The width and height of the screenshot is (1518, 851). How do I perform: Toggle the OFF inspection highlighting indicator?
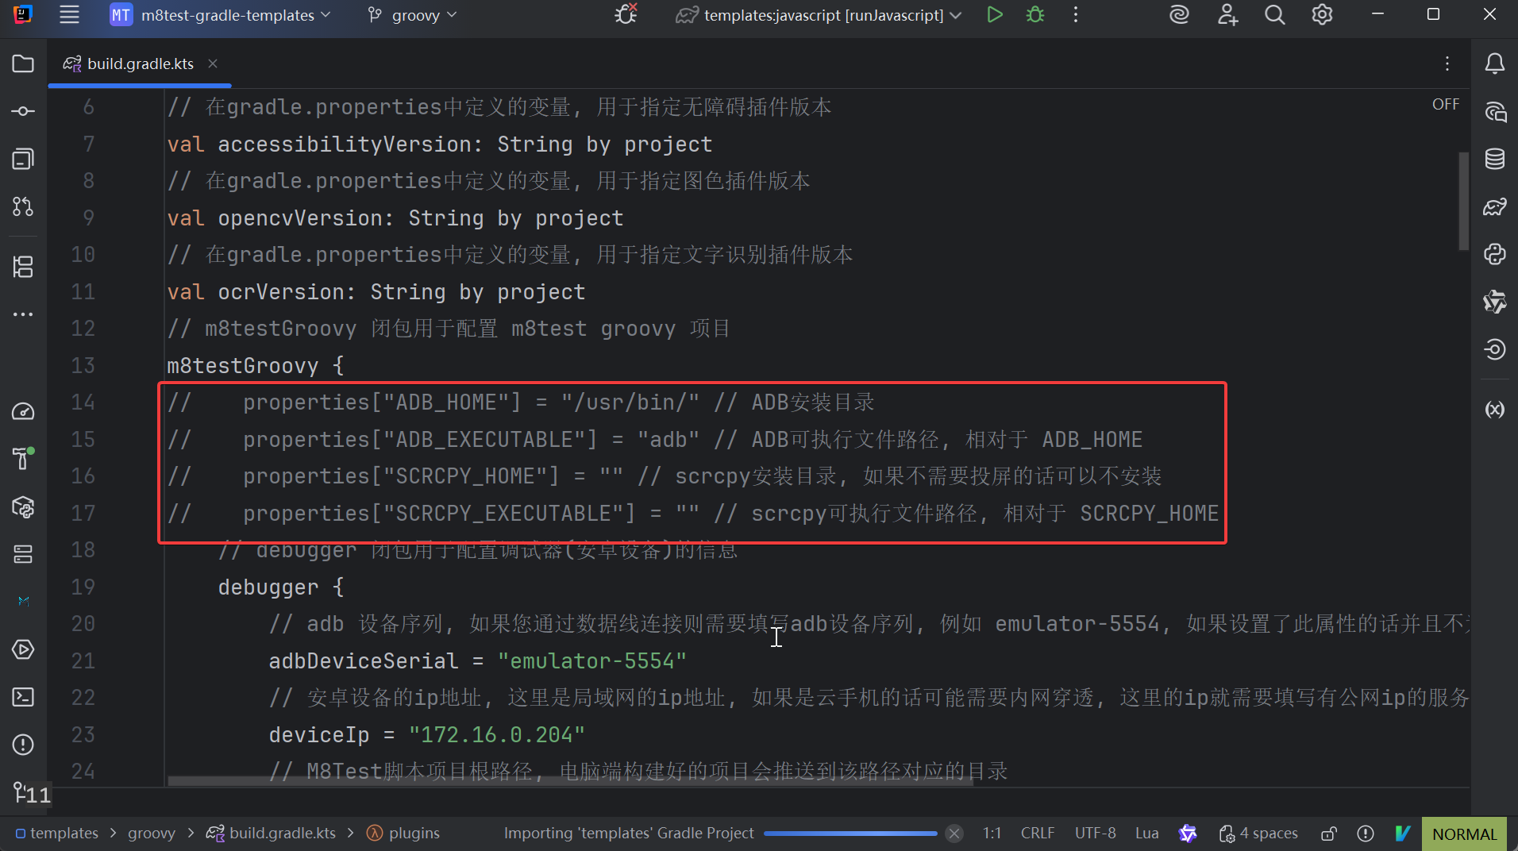click(x=1445, y=104)
